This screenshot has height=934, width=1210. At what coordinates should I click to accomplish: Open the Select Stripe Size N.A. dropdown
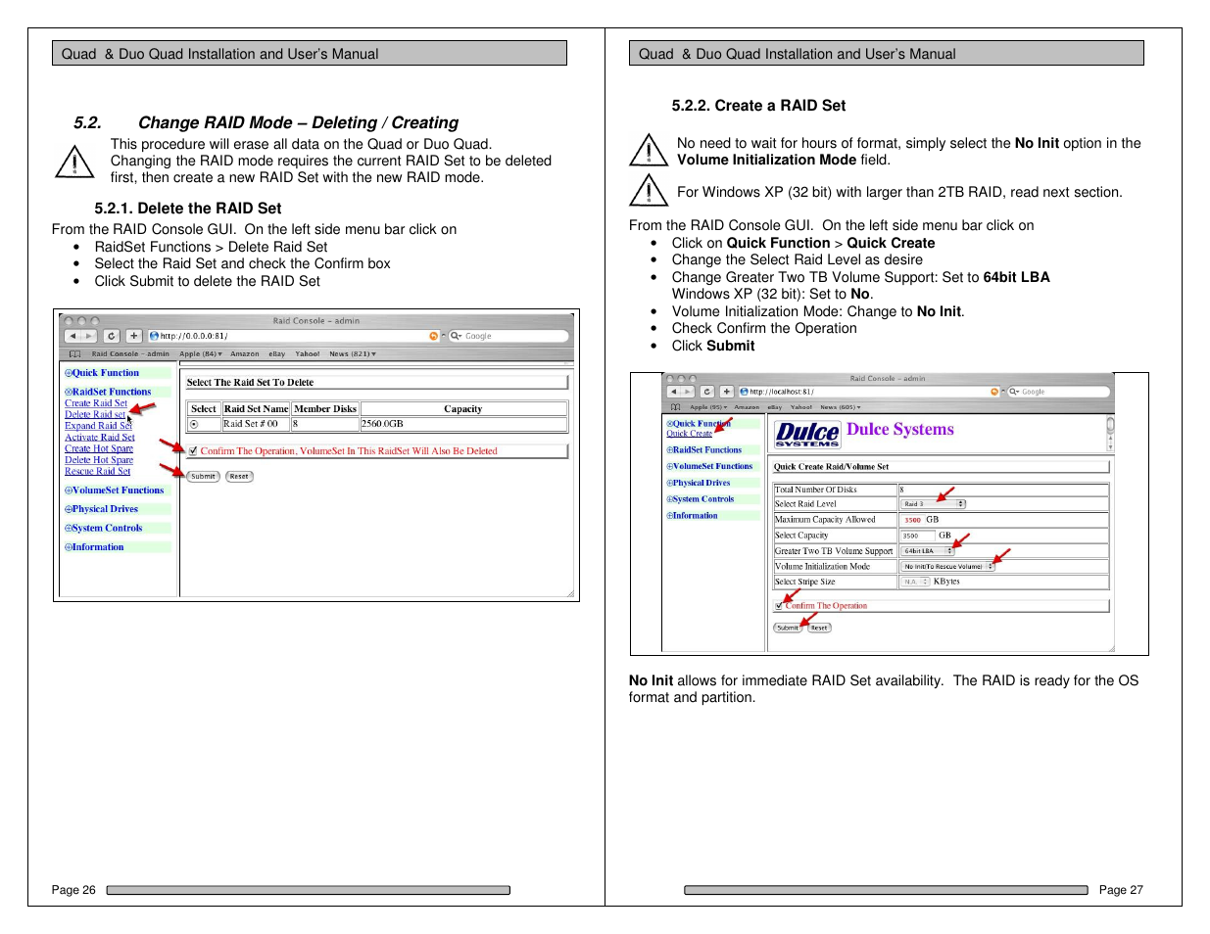[x=915, y=582]
